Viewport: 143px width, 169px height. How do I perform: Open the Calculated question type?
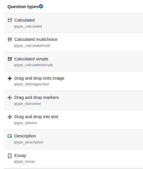[25, 20]
